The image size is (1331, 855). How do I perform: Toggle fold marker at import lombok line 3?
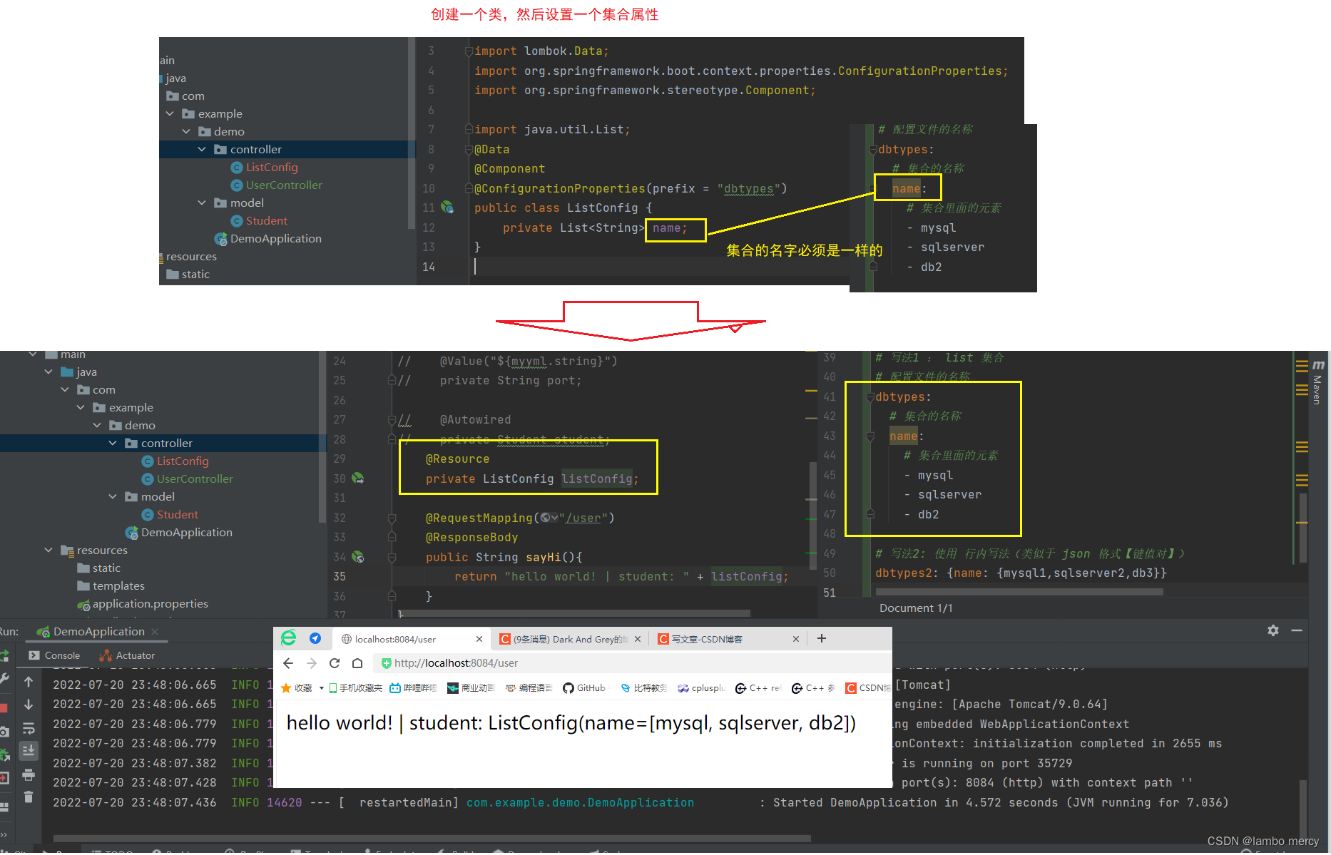(x=469, y=51)
